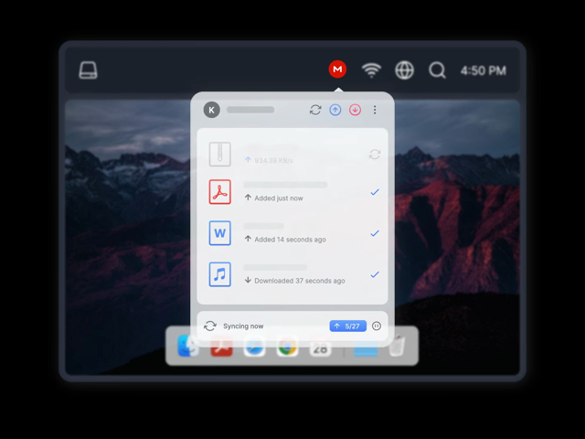Click the disk drive icon in menu bar
The image size is (585, 439).
pyautogui.click(x=88, y=70)
